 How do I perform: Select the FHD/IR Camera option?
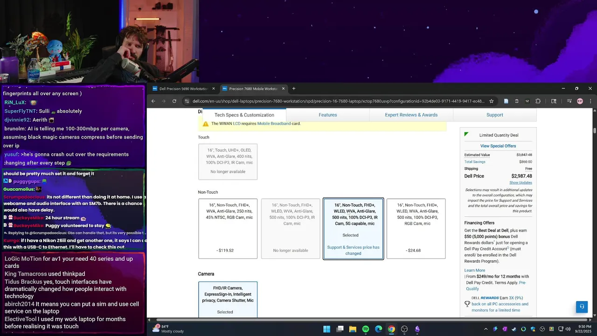pyautogui.click(x=228, y=300)
